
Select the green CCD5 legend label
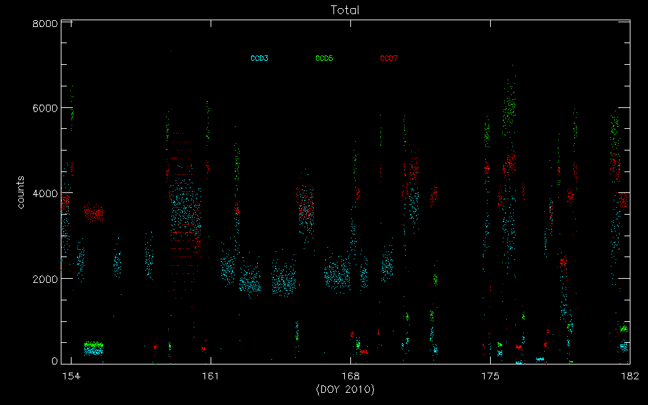[324, 59]
